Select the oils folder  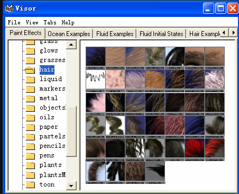pyautogui.click(x=47, y=117)
